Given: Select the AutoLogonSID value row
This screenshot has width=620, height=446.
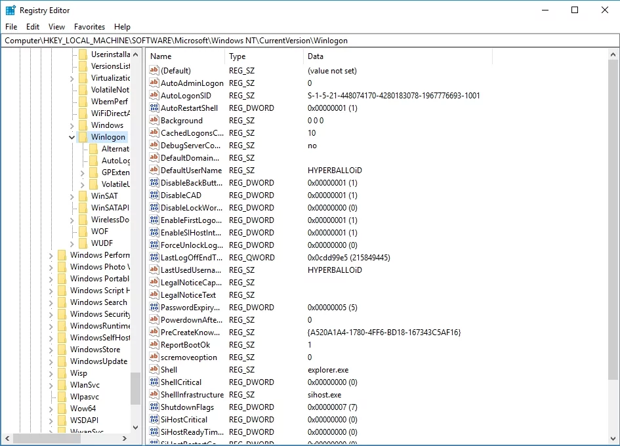Looking at the screenshot, I should pyautogui.click(x=192, y=96).
